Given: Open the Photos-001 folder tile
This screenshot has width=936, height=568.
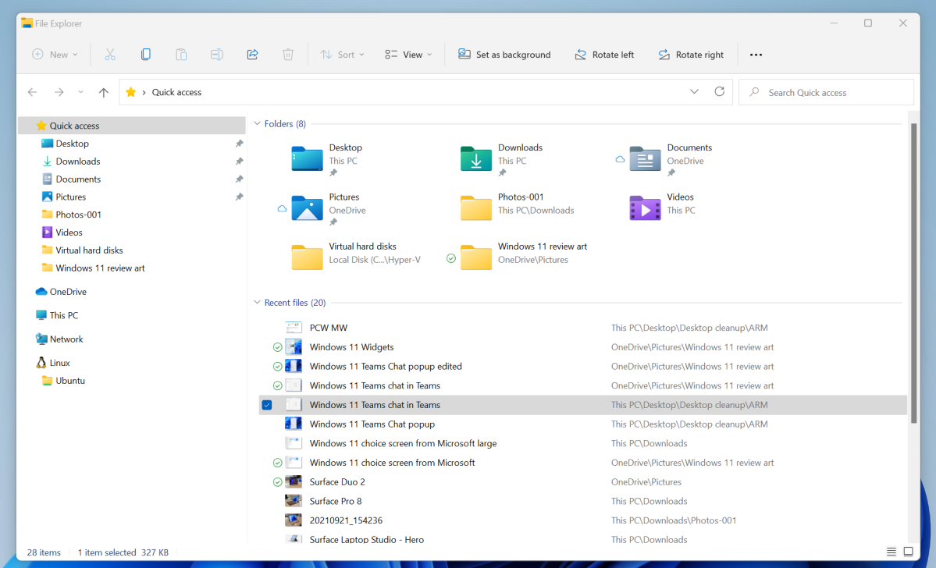Looking at the screenshot, I should [x=517, y=207].
